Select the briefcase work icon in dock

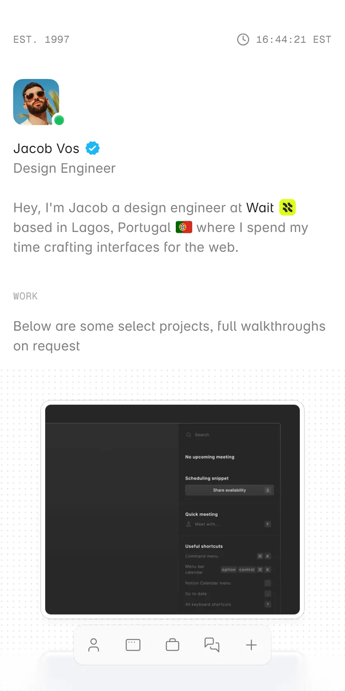click(x=172, y=645)
